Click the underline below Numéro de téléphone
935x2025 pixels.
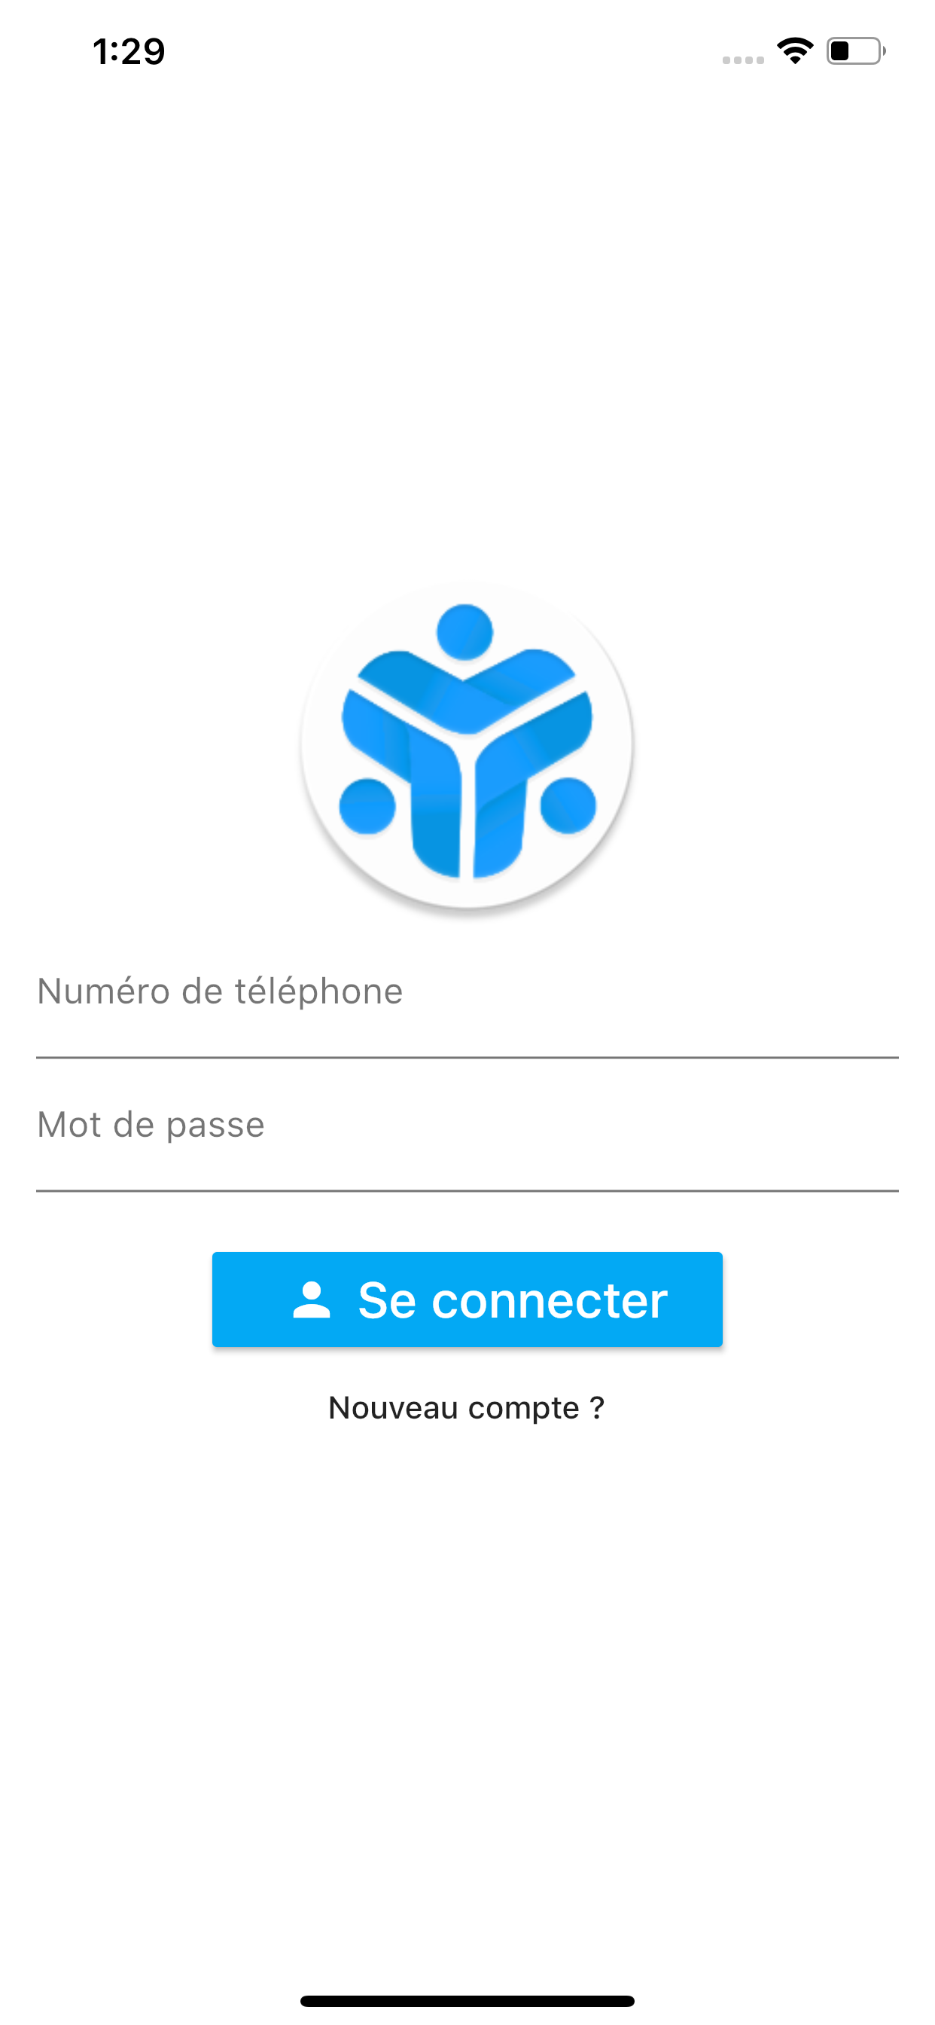467,1057
